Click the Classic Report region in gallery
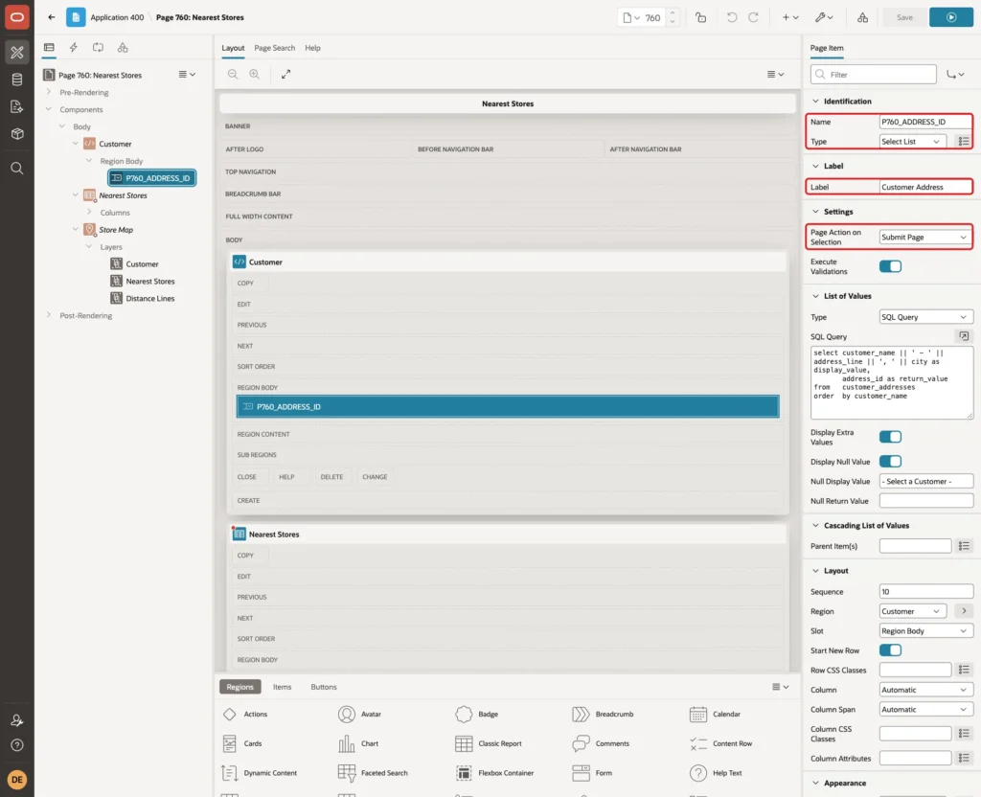The height and width of the screenshot is (797, 981). point(489,743)
